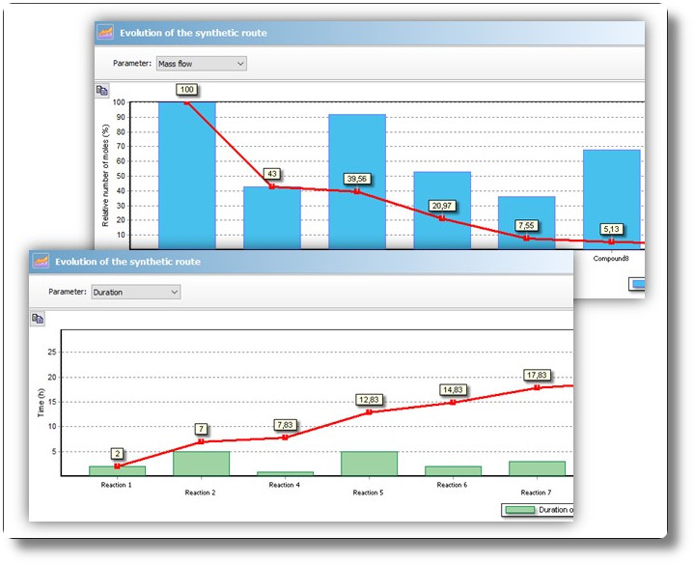694x565 pixels.
Task: Click the Reaction 7 axis label
Action: click(x=536, y=493)
